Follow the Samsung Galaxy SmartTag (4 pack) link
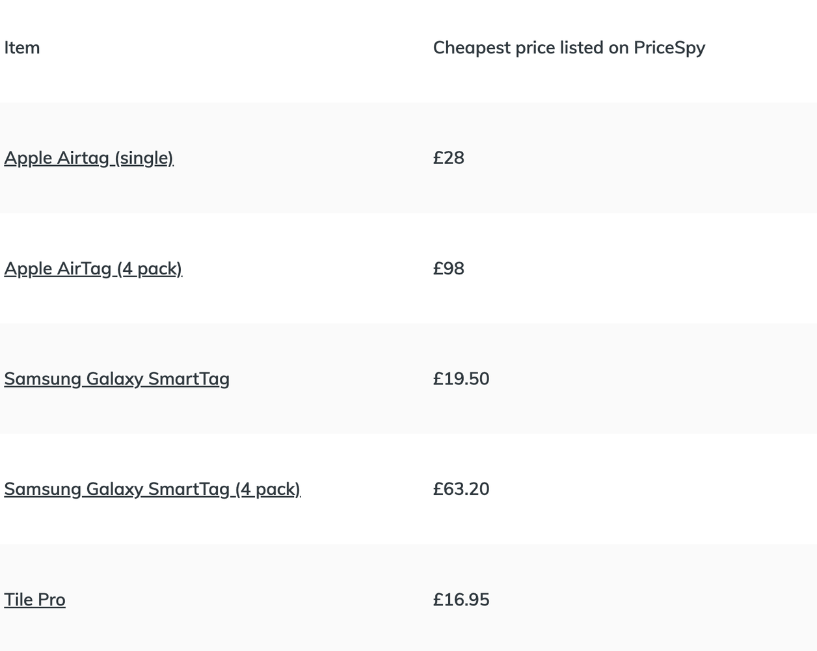This screenshot has height=651, width=817. coord(152,489)
